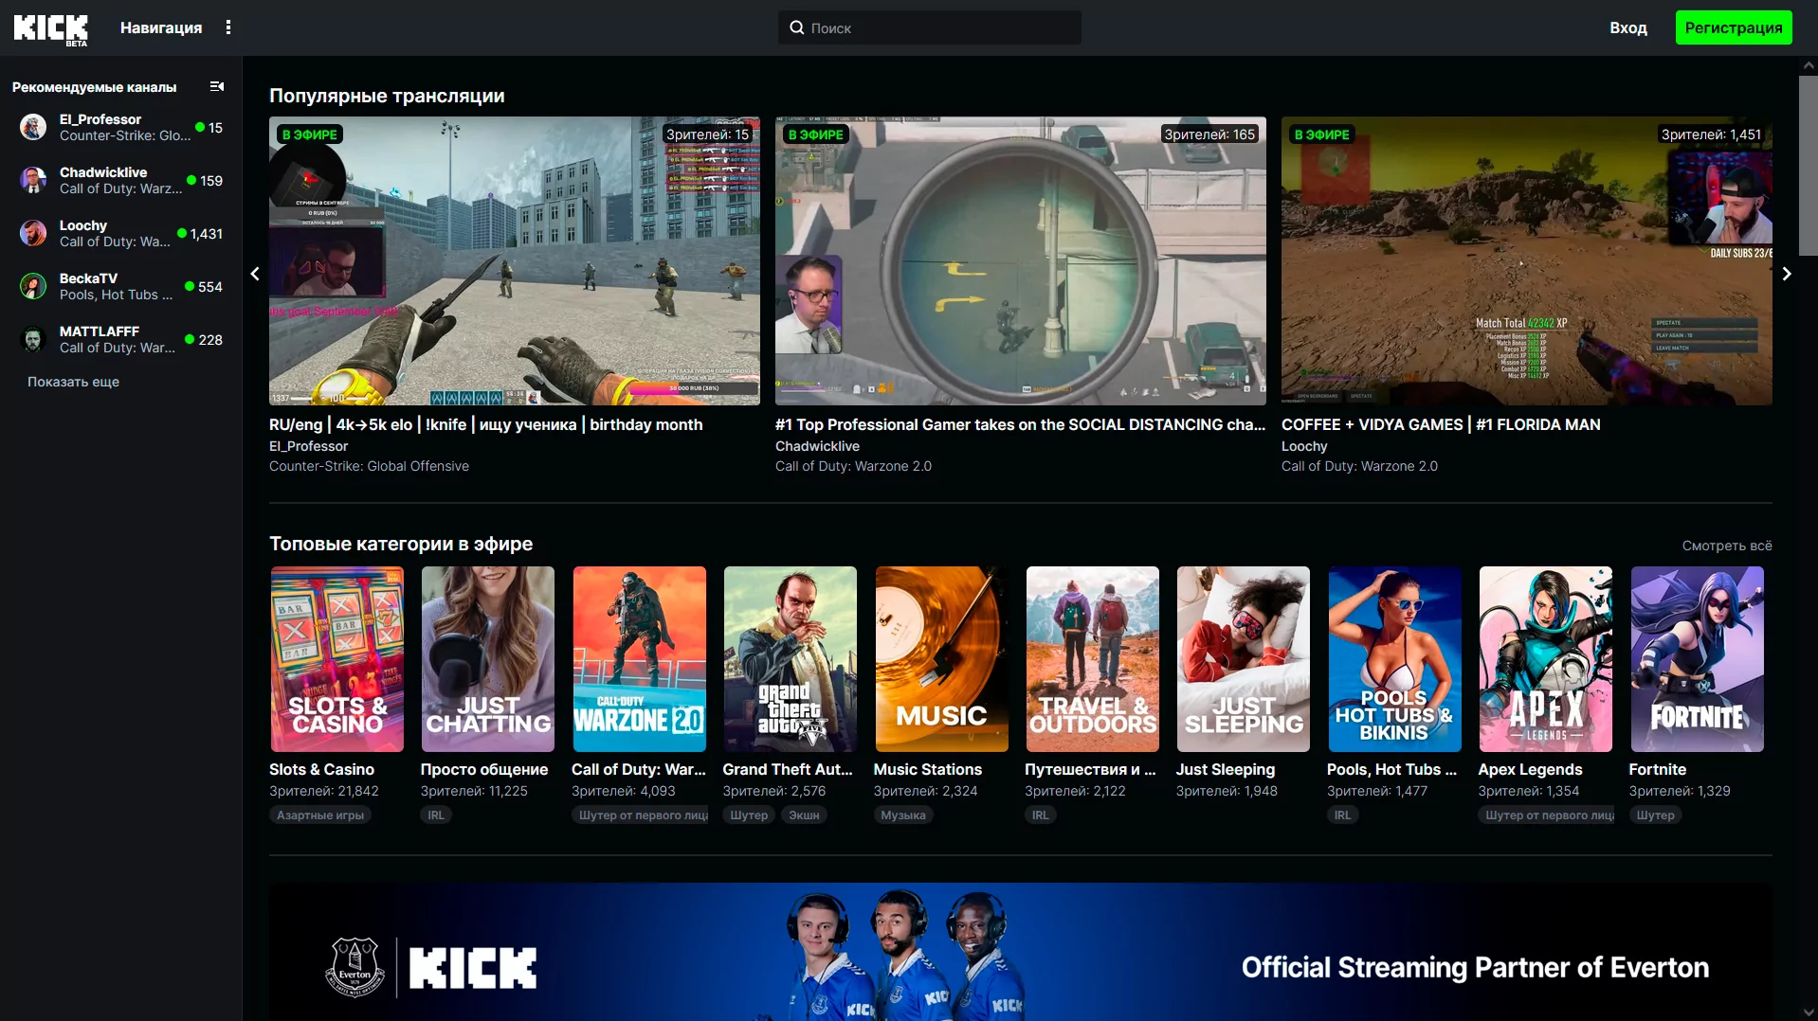Open Counter-Strike: Global Offensive category link
The width and height of the screenshot is (1818, 1021).
click(369, 466)
